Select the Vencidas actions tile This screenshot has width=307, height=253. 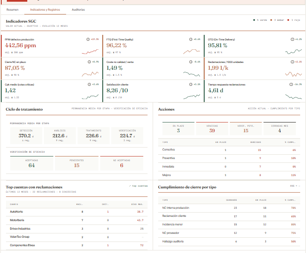212,128
